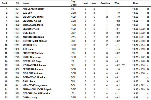Viewport: 151px width, 100px height.
Task: Click the Ctry Code column header
Action: [73, 3]
